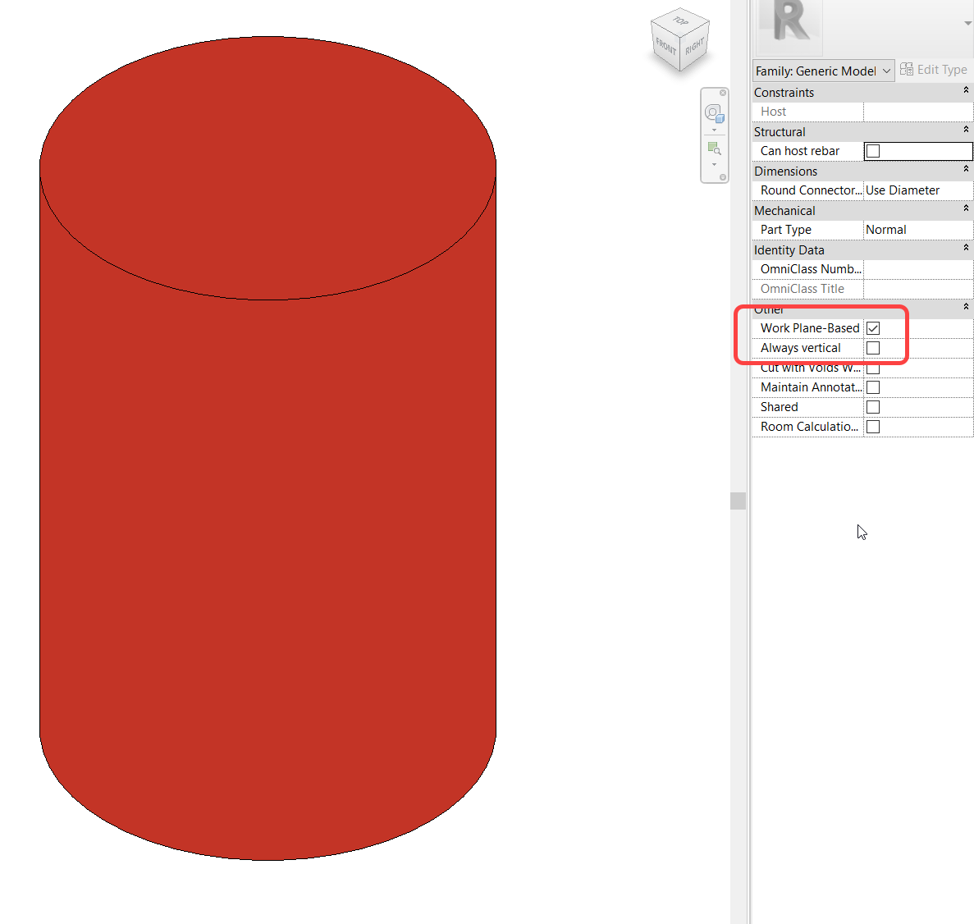
Task: Activate Zoom to Fit on the navigation bar
Action: (713, 148)
